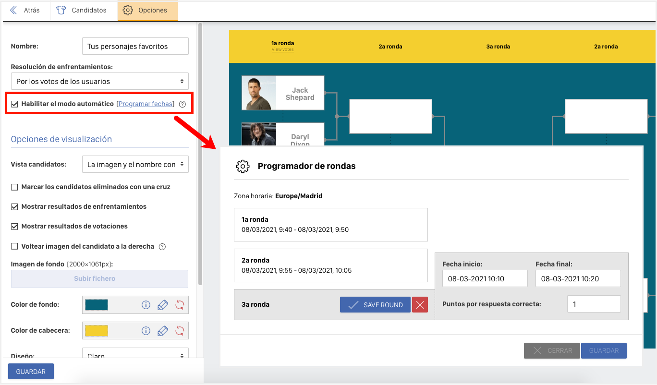Expand the Vista candidatos dropdown
The width and height of the screenshot is (657, 385).
135,164
